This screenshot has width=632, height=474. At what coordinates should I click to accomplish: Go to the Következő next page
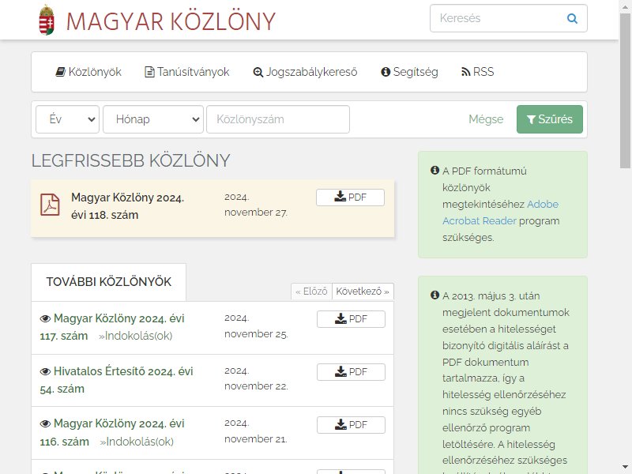363,292
